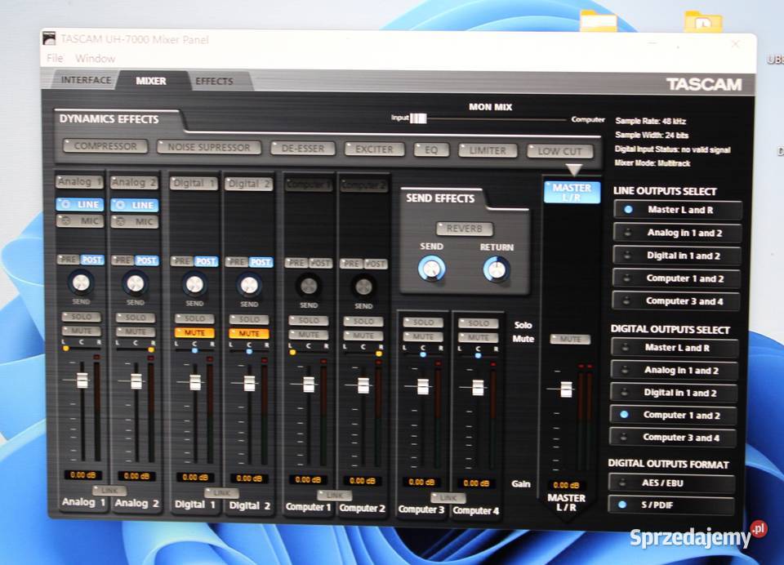Set digital output to Master L and R
The width and height of the screenshot is (784, 565).
[x=675, y=348]
